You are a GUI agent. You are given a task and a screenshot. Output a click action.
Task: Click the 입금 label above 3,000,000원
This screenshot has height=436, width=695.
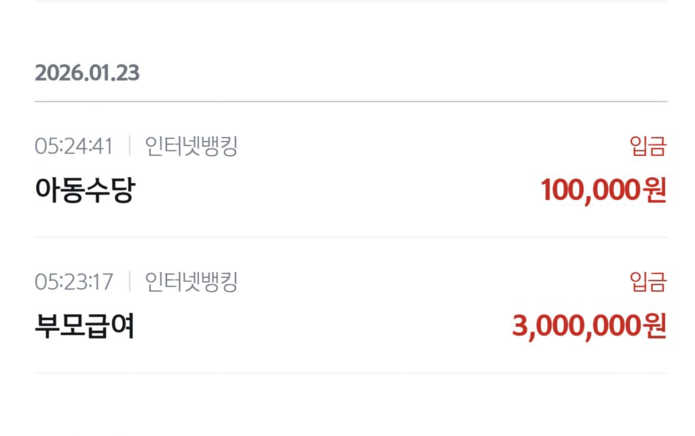click(648, 281)
